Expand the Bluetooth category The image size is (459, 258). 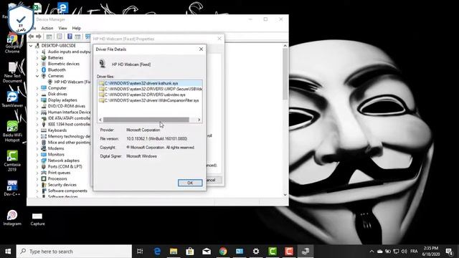37,70
